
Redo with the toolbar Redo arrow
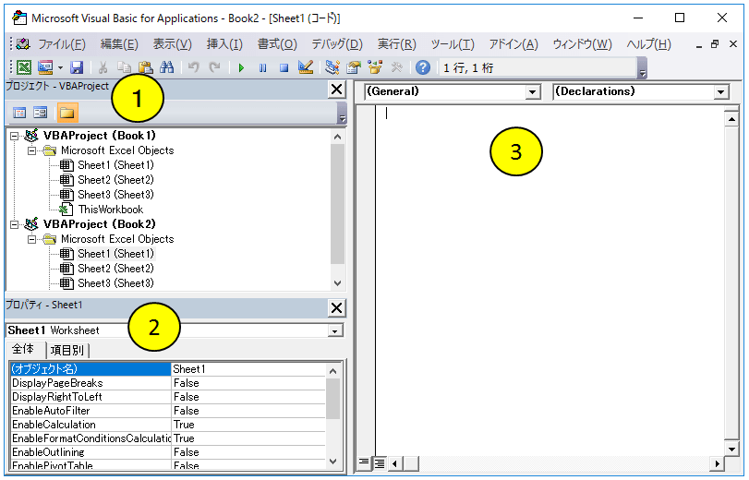click(x=215, y=67)
